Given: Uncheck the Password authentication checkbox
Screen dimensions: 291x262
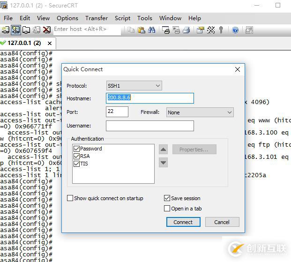Looking at the screenshot, I should (76, 149).
